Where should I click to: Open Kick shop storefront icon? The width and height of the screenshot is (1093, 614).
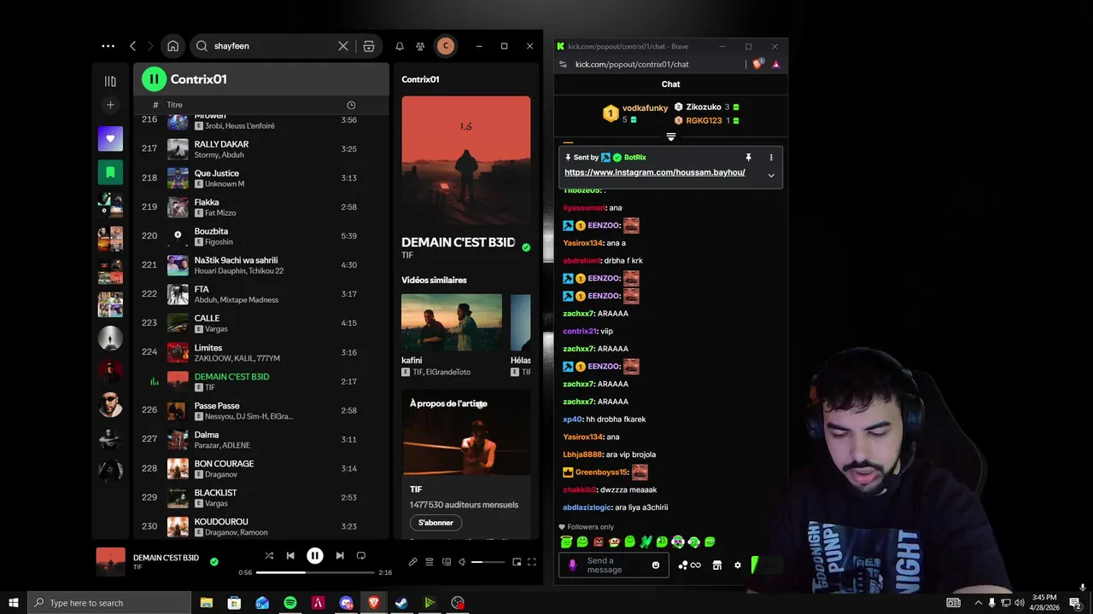pyautogui.click(x=717, y=565)
